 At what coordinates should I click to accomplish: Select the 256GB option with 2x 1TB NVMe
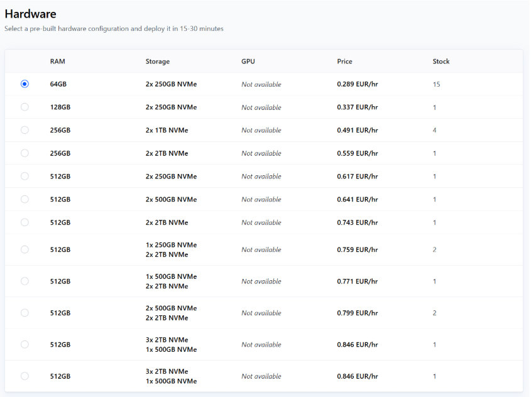pyautogui.click(x=25, y=130)
